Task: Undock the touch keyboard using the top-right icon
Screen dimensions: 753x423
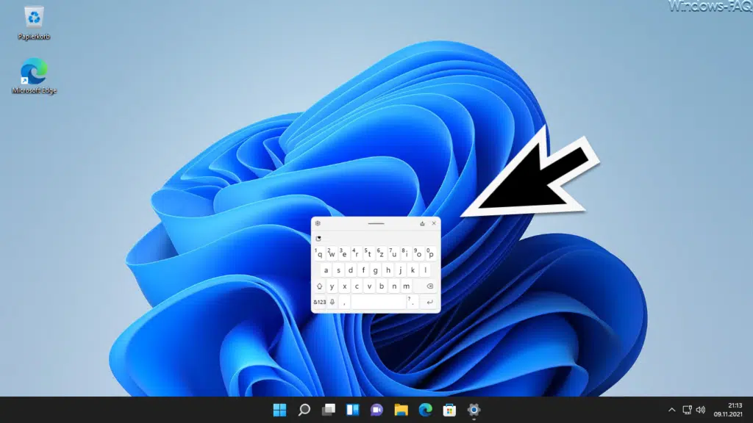Action: 422,223
